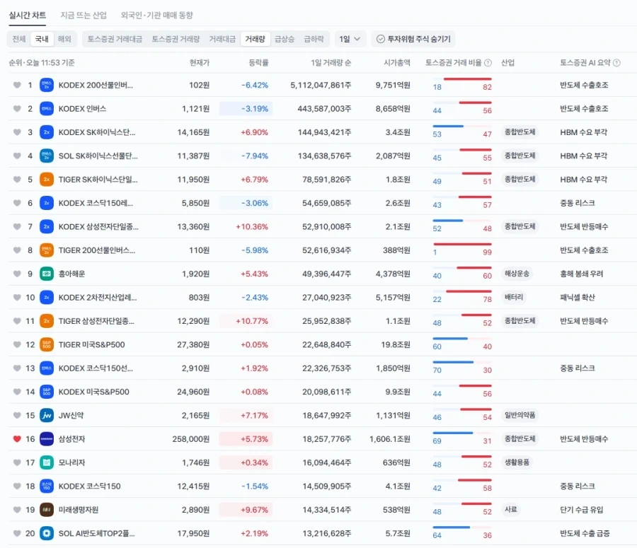This screenshot has height=548, width=637.
Task: Open the 토스증권 AI 요약 help icon
Action: pyautogui.click(x=616, y=62)
